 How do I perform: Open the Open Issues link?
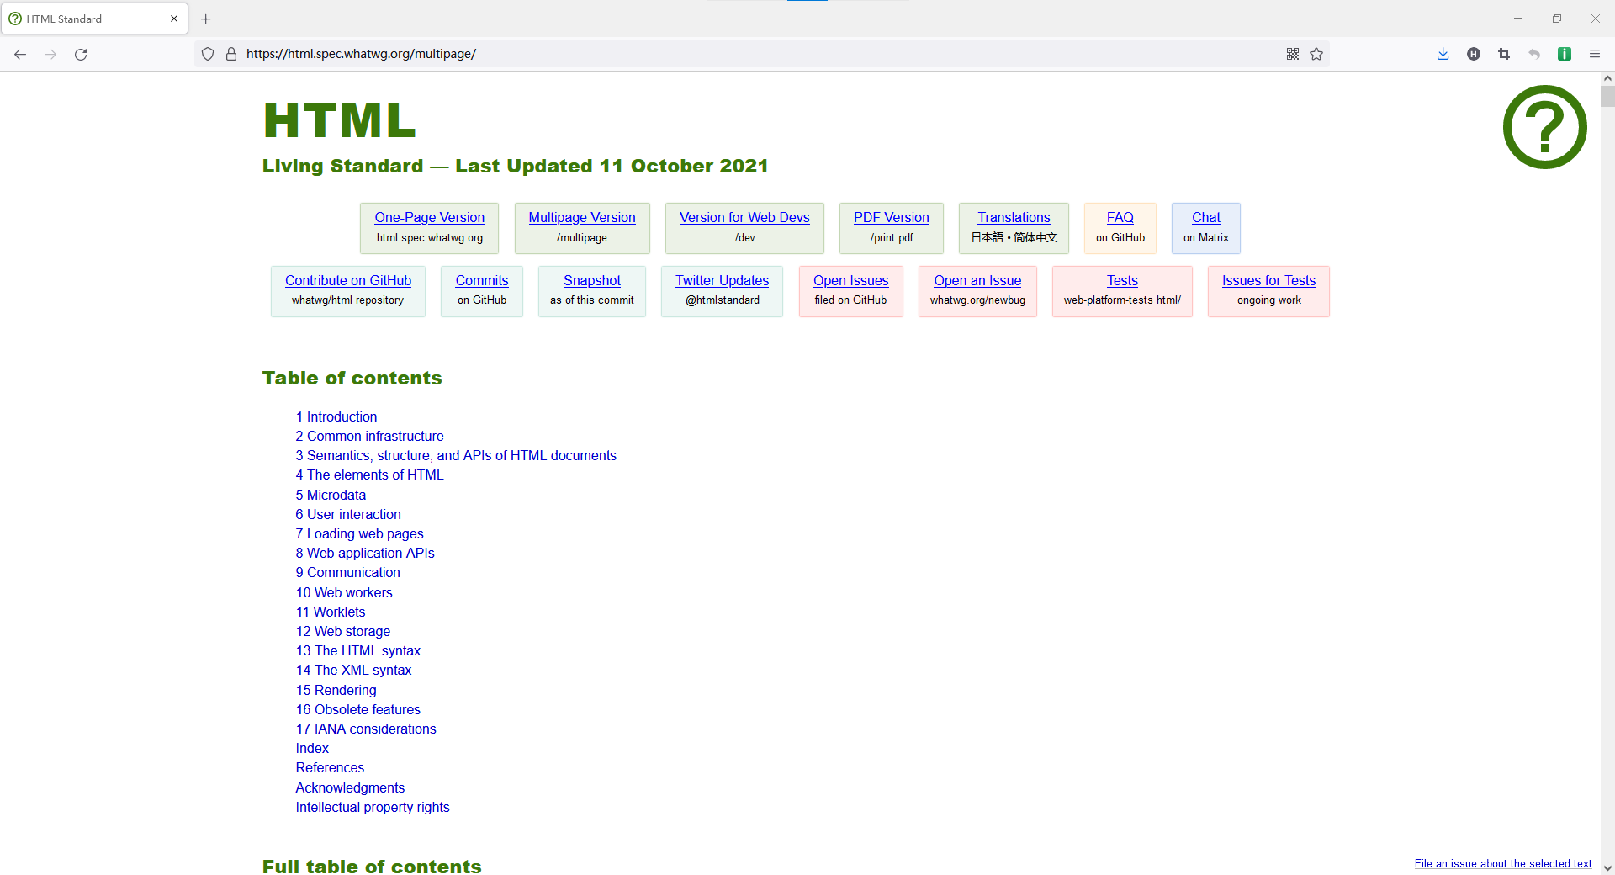(850, 280)
